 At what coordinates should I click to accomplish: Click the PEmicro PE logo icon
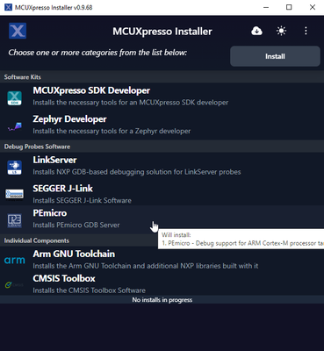(x=14, y=220)
